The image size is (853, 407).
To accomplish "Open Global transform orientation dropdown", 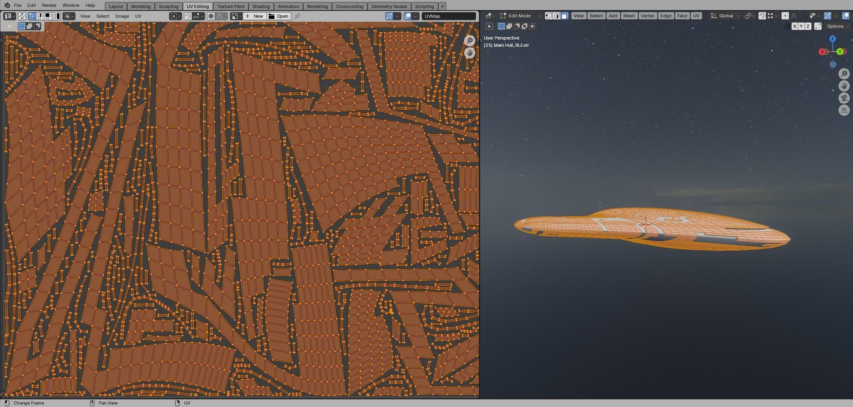I will click(x=725, y=16).
